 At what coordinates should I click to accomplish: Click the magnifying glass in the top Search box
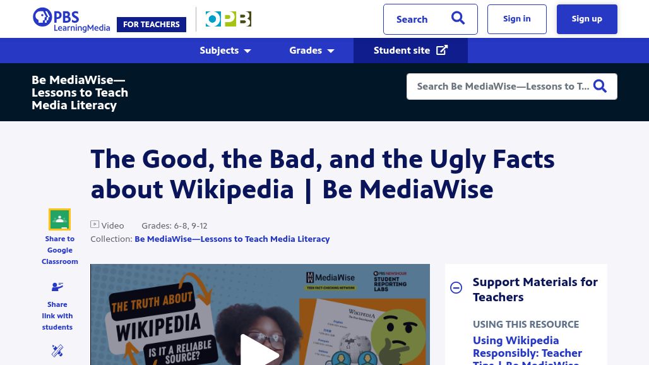[x=458, y=18]
